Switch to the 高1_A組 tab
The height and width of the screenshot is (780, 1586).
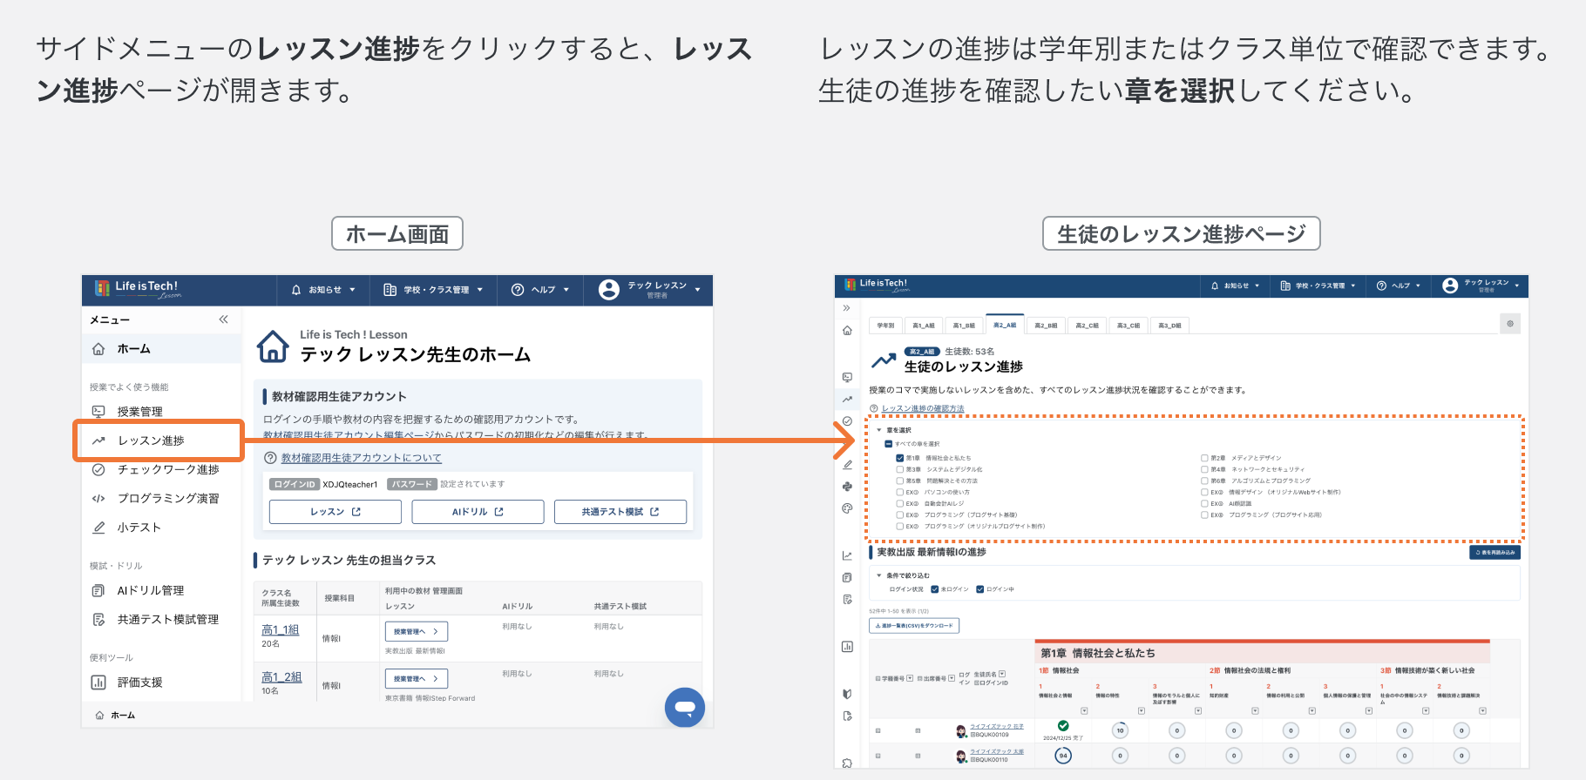click(x=924, y=326)
